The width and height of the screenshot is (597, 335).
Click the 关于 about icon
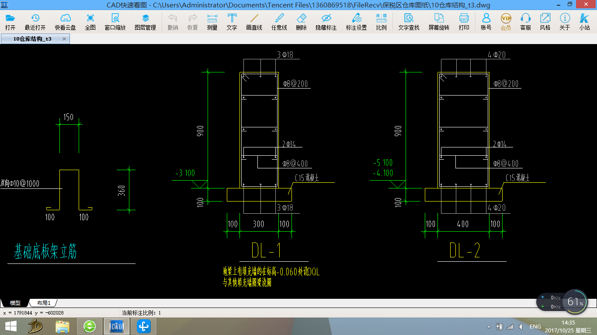[565, 22]
